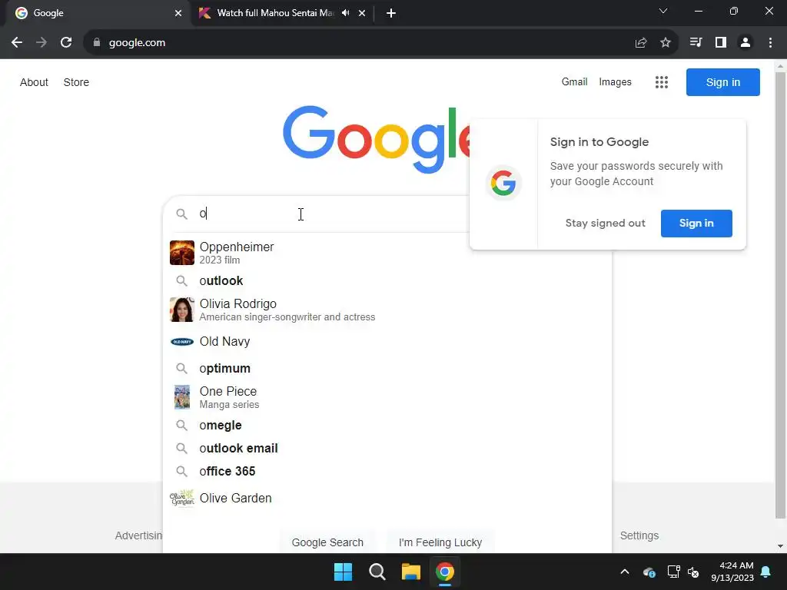Image resolution: width=787 pixels, height=590 pixels.
Task: Share this page icon in address bar
Action: coord(641,43)
